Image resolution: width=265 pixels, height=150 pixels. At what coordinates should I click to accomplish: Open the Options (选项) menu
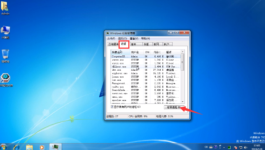click(x=123, y=39)
